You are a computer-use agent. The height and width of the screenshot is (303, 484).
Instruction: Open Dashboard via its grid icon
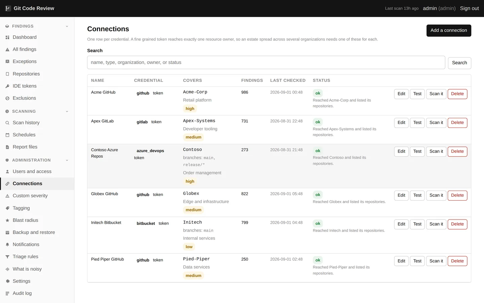7,37
